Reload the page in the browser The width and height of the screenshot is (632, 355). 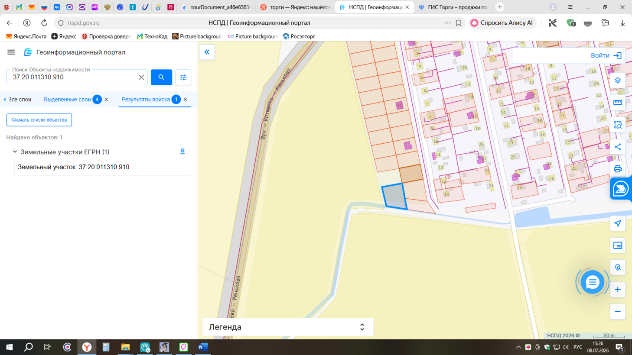[44, 23]
